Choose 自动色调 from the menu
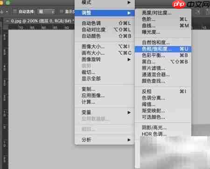 click(x=105, y=23)
